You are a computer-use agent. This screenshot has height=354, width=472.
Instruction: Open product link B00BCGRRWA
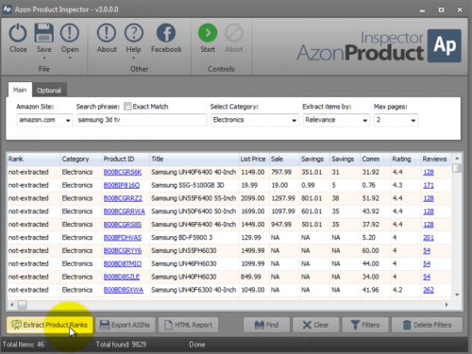click(125, 211)
